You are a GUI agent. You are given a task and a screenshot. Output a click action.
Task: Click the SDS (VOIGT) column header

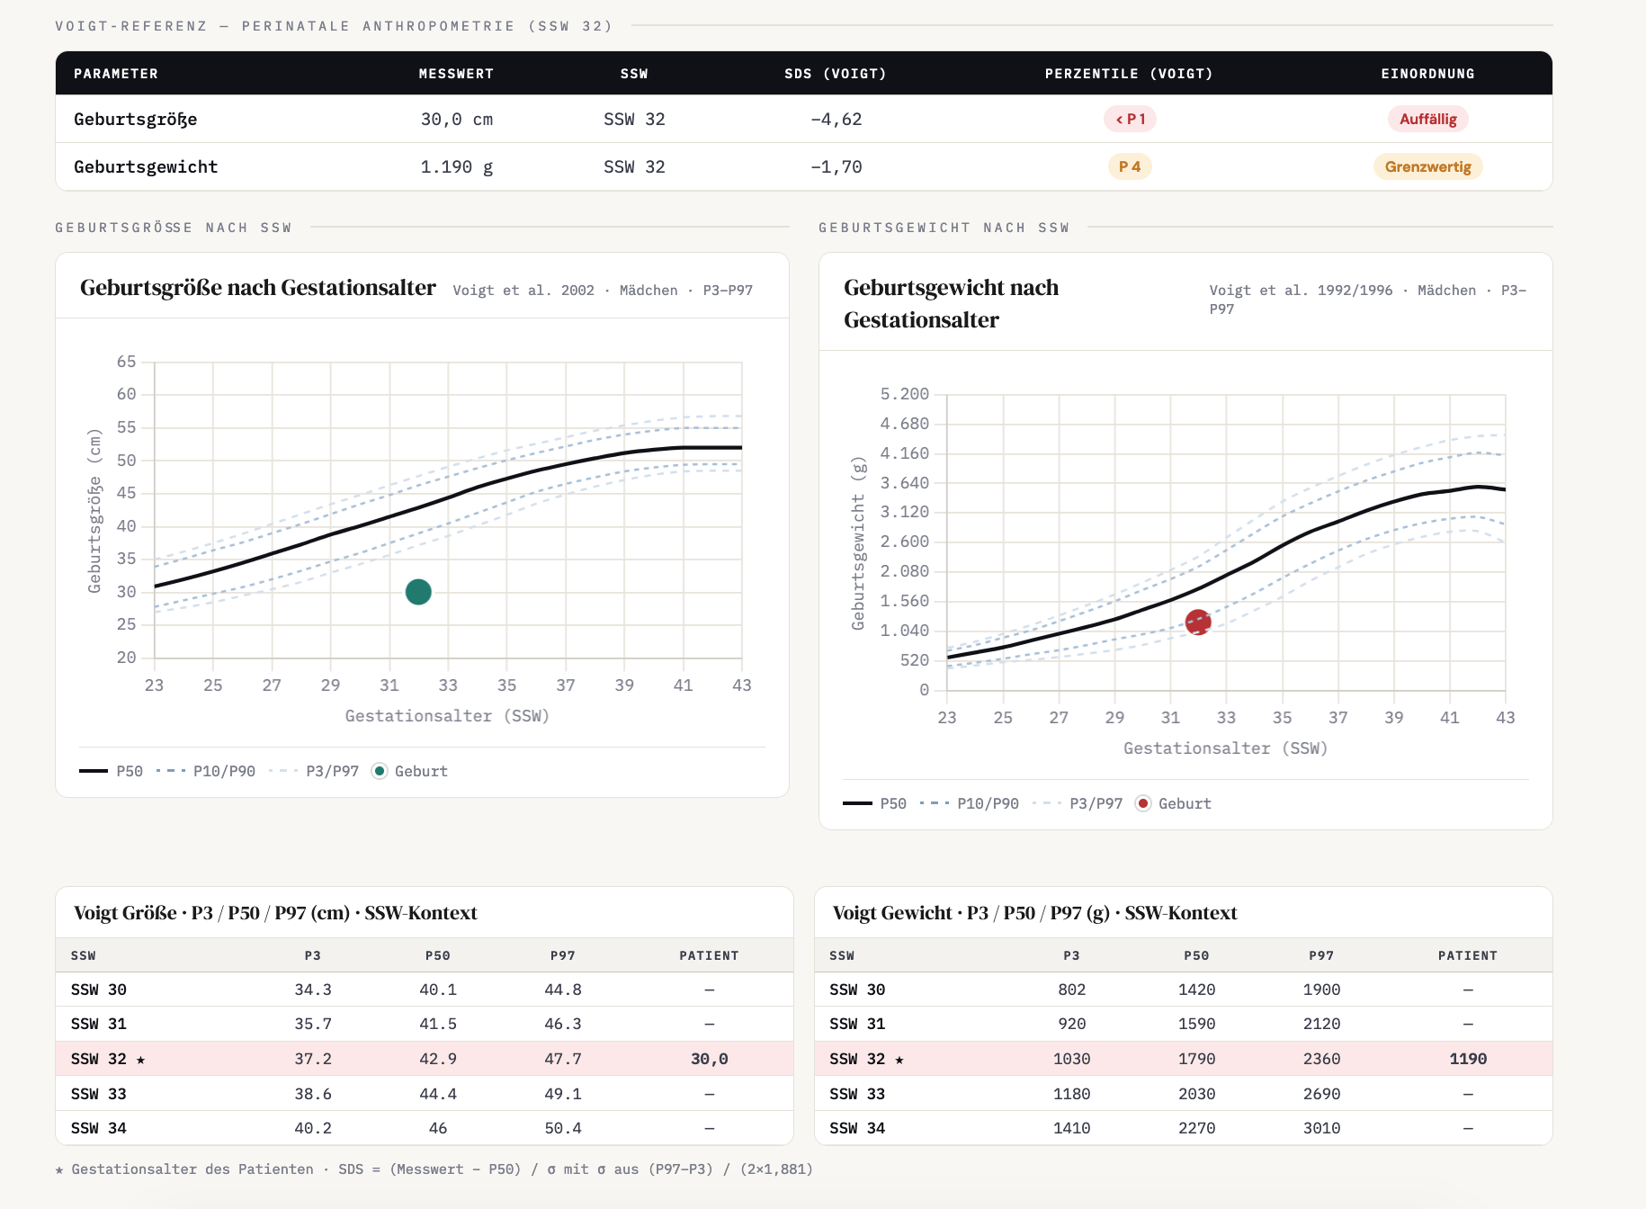[x=836, y=74]
